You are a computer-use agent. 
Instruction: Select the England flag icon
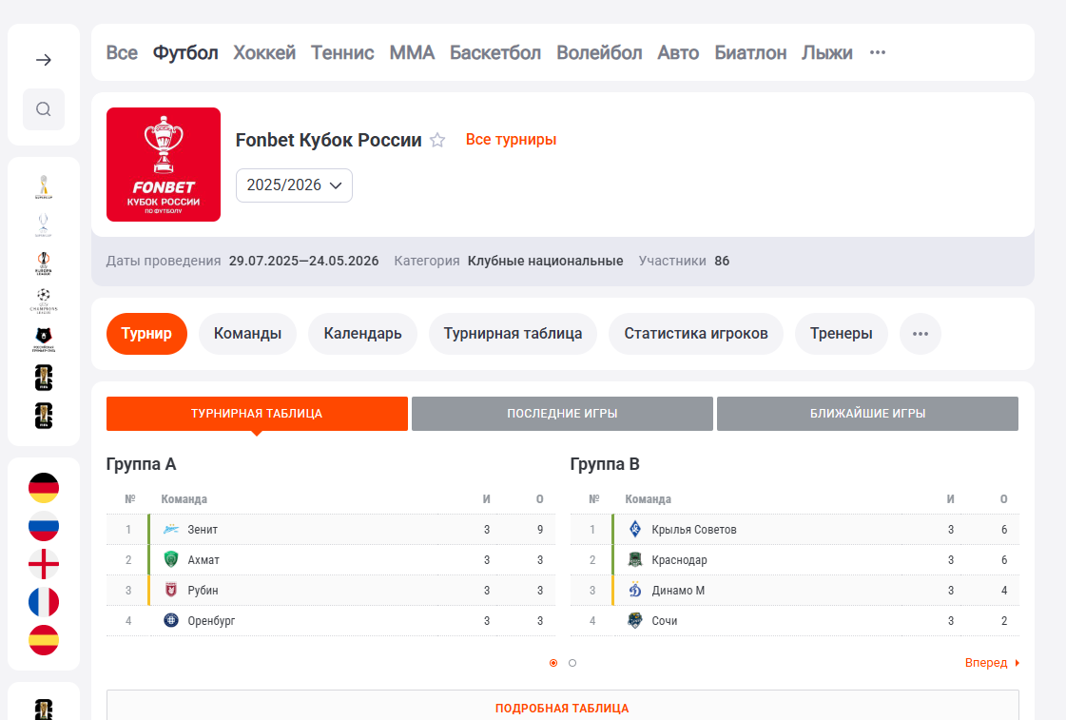point(44,564)
